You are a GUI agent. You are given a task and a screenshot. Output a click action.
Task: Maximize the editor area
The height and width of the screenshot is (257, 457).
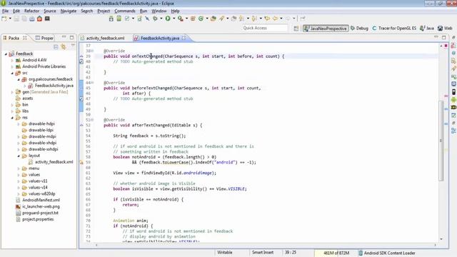click(444, 37)
